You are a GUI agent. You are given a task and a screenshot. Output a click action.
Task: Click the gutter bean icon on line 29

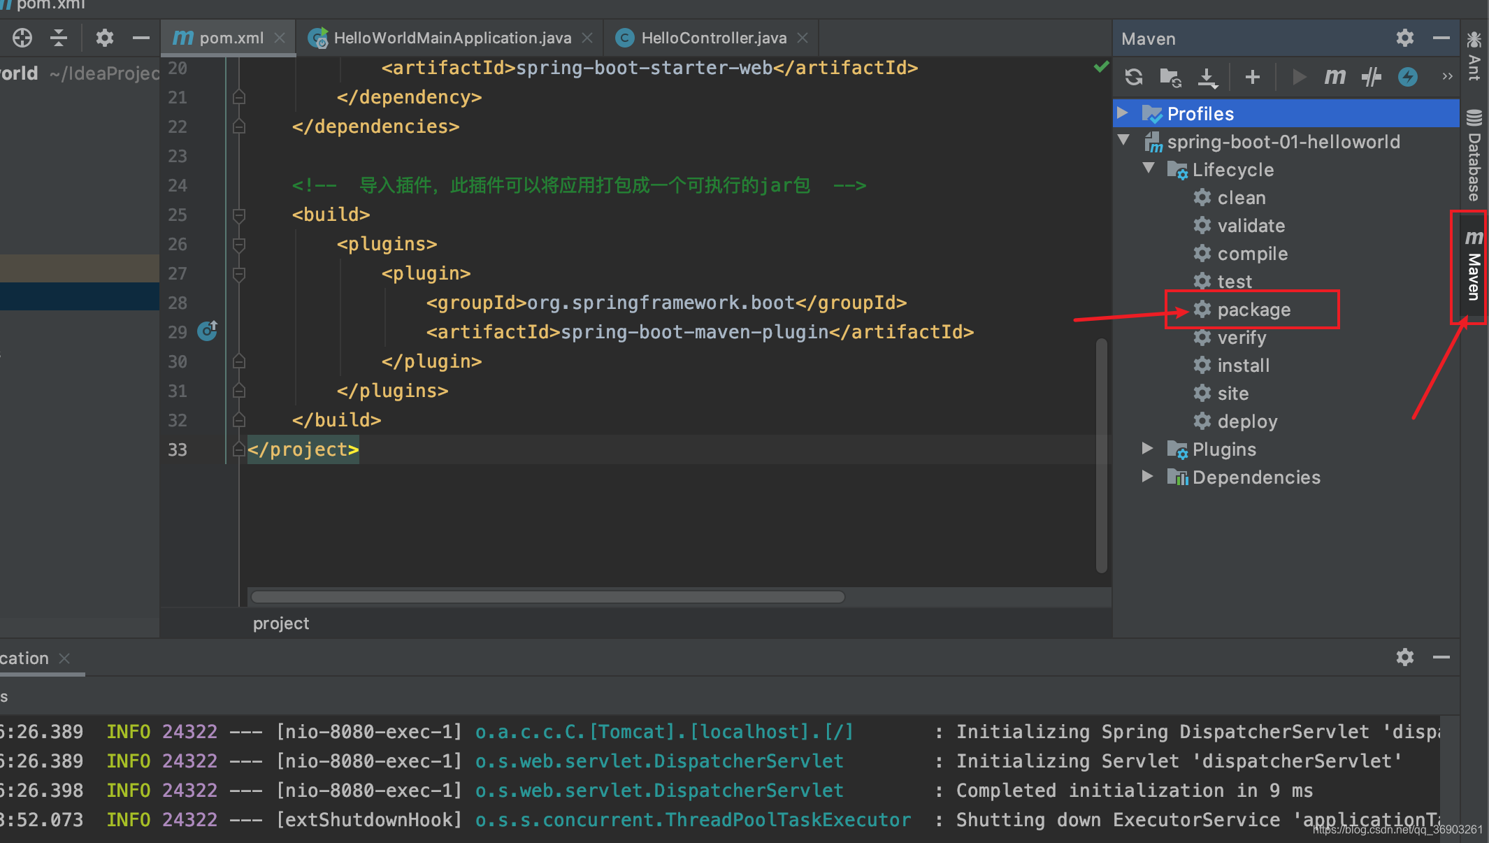pos(208,330)
